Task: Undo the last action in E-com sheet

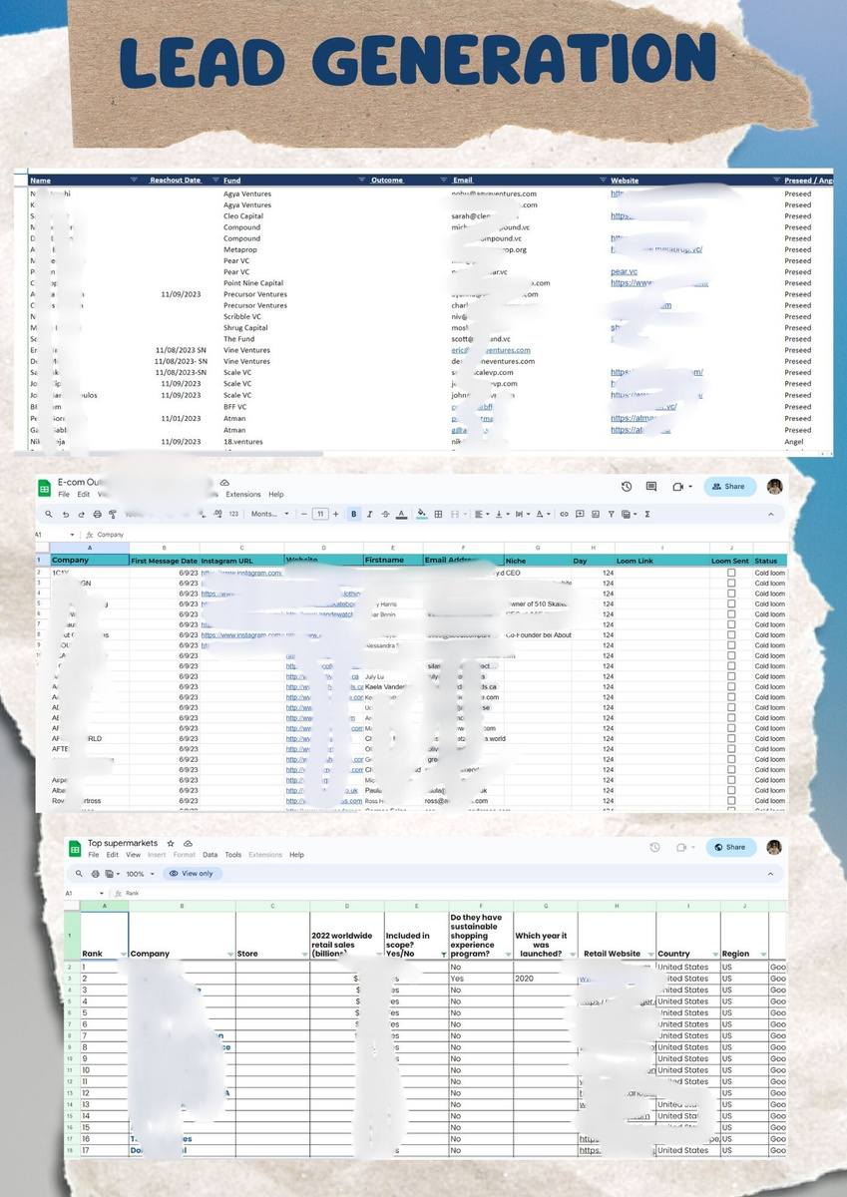Action: (66, 514)
